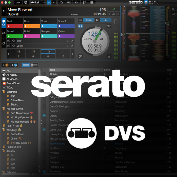The height and width of the screenshot is (177, 177).
Task: Trigger the orange Drum cue point
Action: [x=32, y=26]
